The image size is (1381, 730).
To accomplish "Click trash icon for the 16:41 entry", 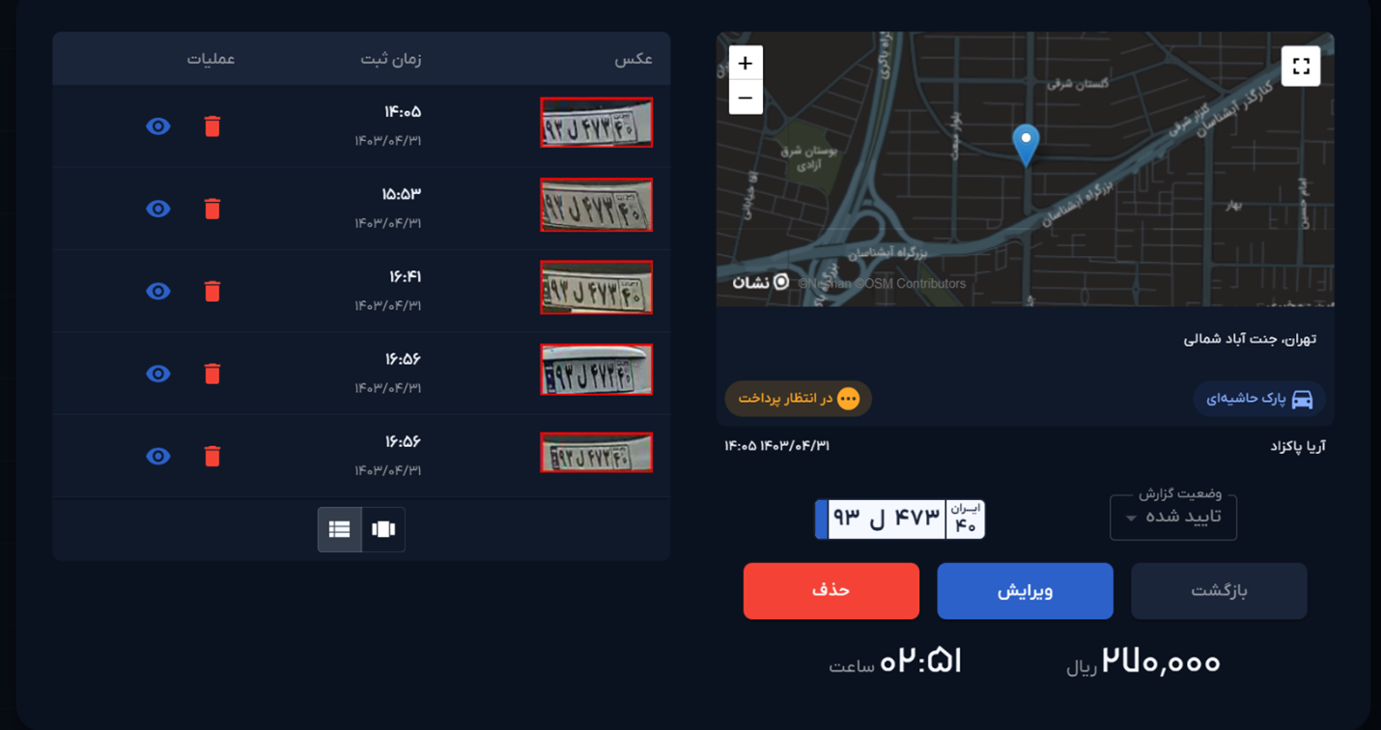I will 212,292.
